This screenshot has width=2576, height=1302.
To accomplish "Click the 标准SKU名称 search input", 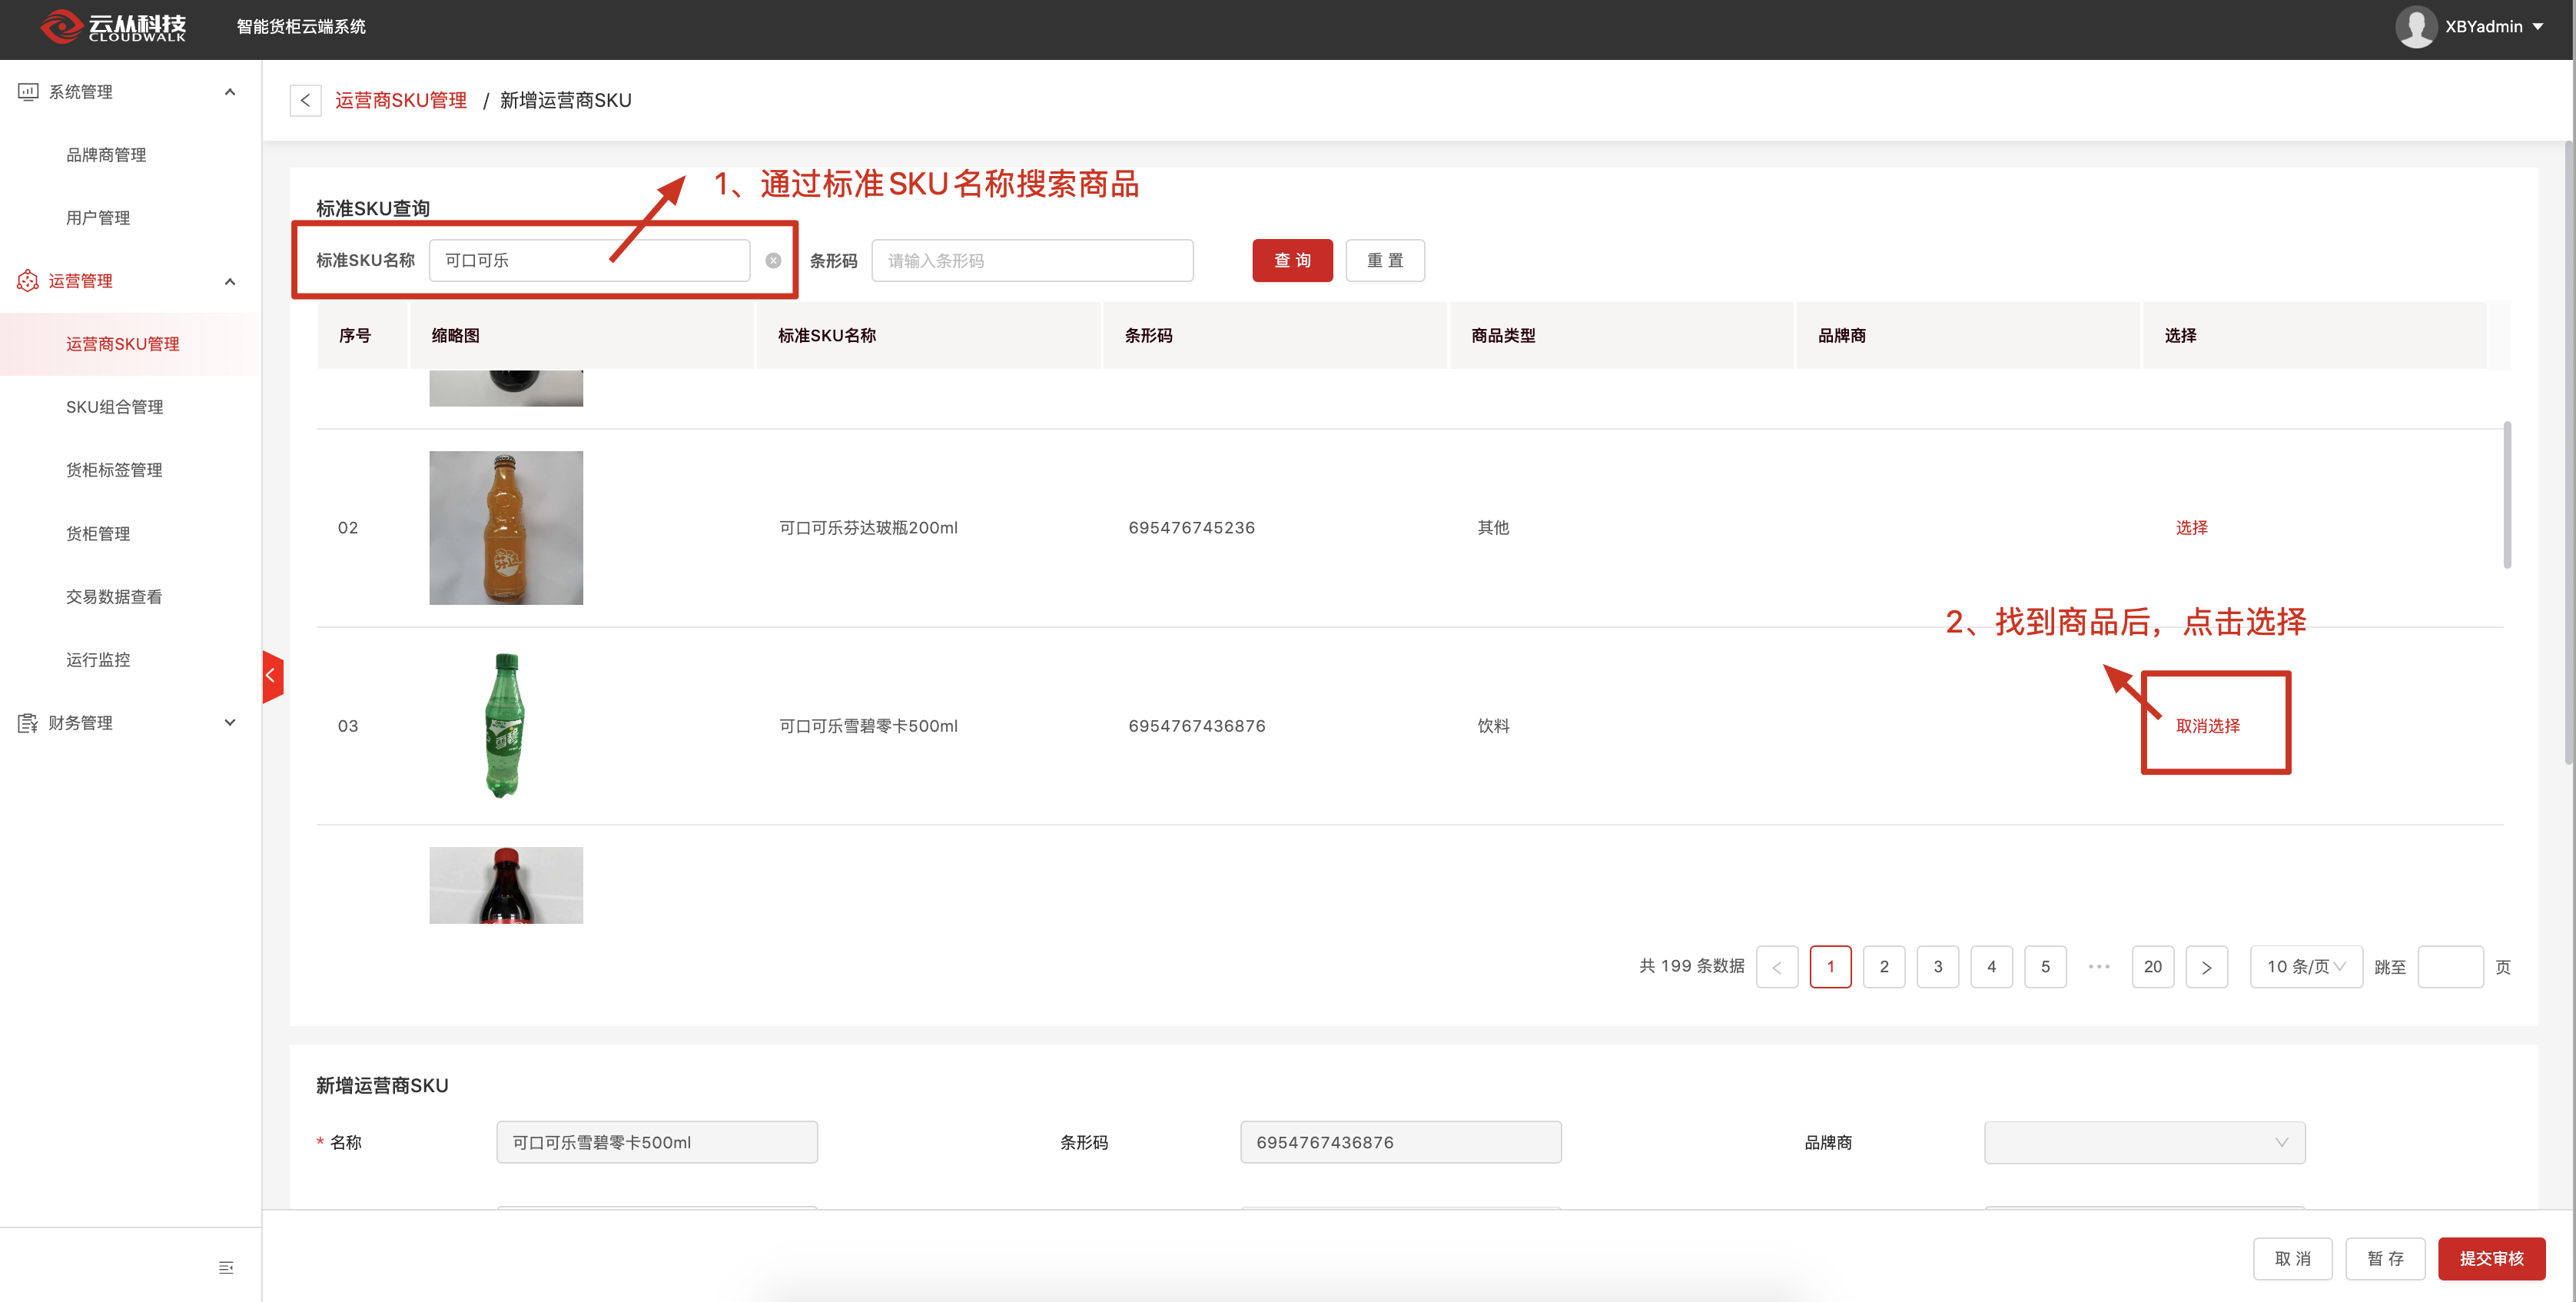I will [x=589, y=260].
